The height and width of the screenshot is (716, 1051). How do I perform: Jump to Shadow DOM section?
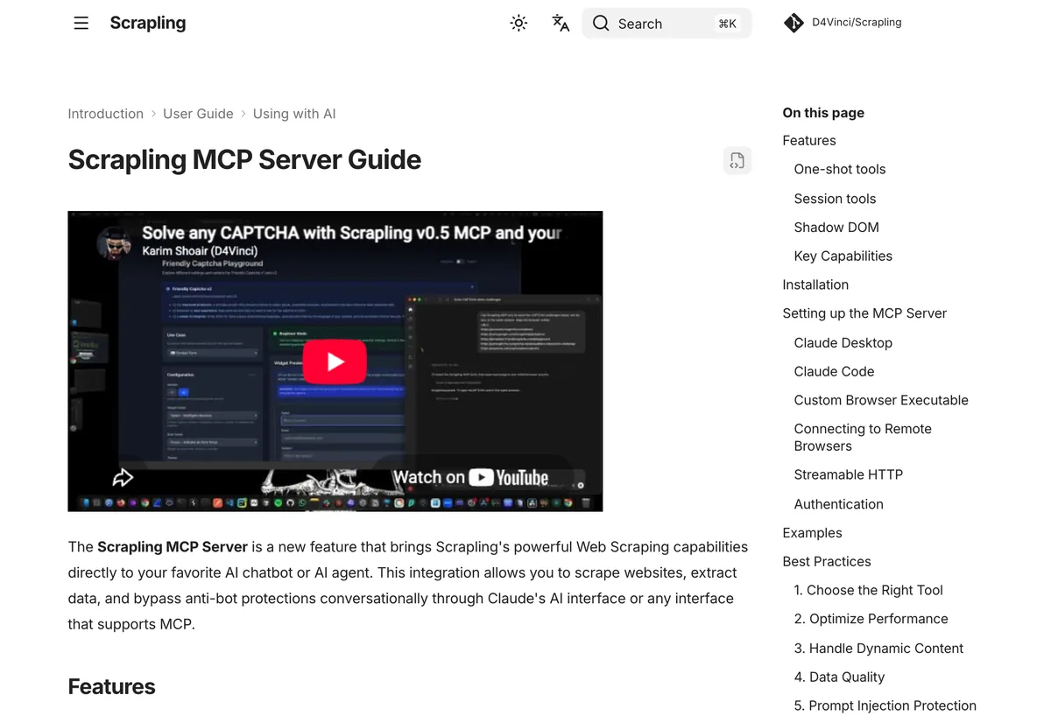click(x=836, y=227)
